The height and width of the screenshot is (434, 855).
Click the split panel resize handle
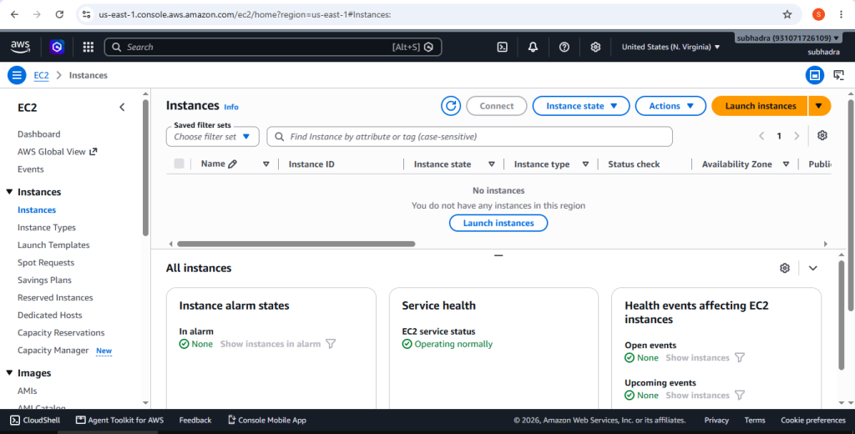click(x=498, y=255)
